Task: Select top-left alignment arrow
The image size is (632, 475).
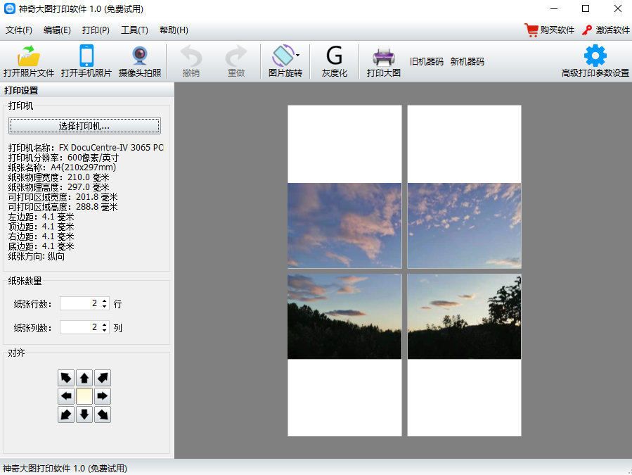Action: (x=66, y=378)
